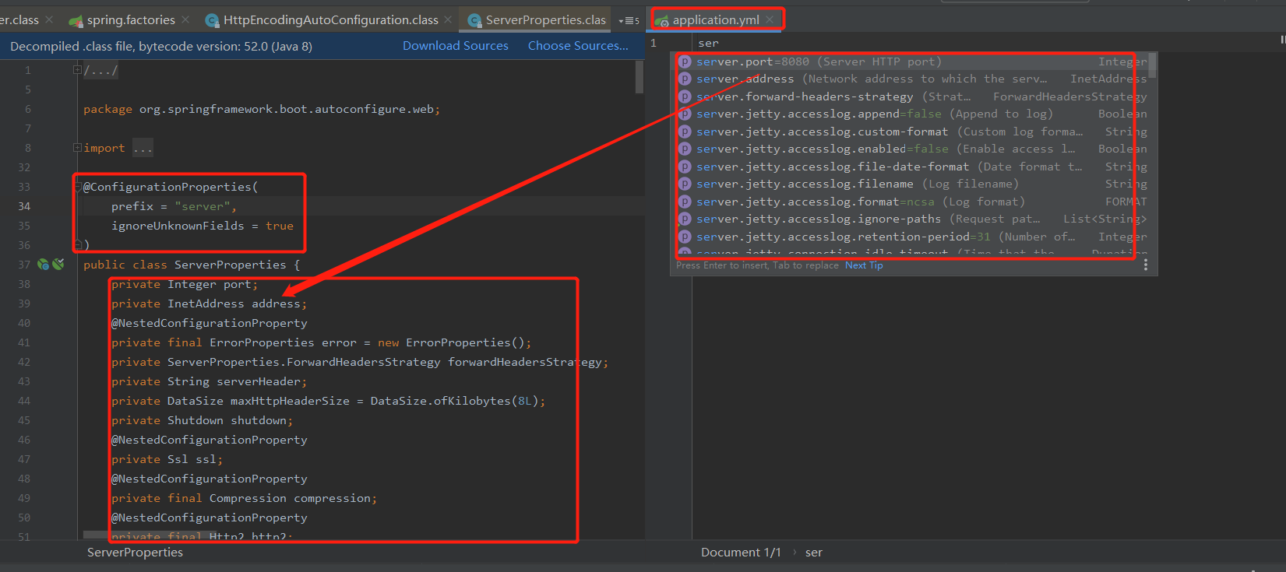The width and height of the screenshot is (1286, 572).
Task: Open the HttpEncodingAutoConfiguration.class tab
Action: coord(330,19)
